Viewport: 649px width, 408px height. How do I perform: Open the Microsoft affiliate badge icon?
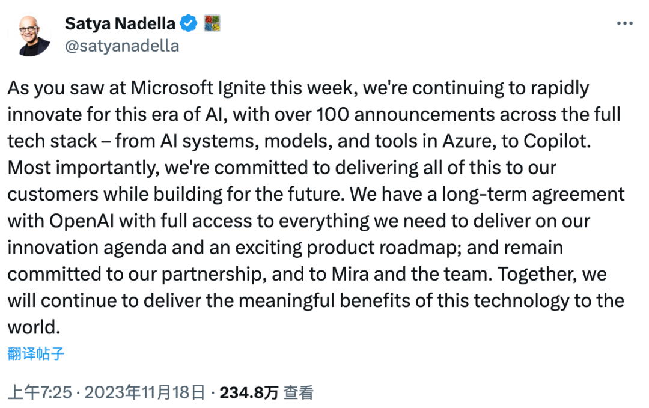click(212, 23)
